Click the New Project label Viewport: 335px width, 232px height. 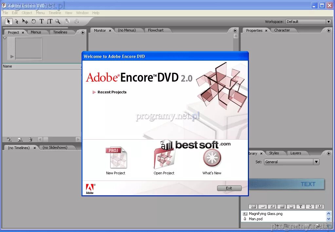[x=116, y=173]
